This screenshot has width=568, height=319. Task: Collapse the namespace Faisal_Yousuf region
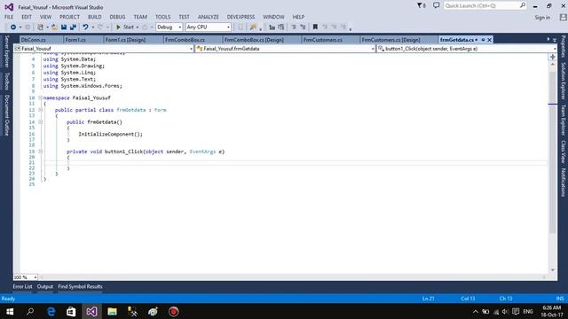41,97
